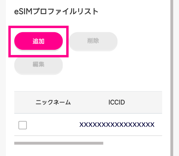Select the eSIM profile row checkbox
Image resolution: width=179 pixels, height=156 pixels.
click(x=23, y=125)
